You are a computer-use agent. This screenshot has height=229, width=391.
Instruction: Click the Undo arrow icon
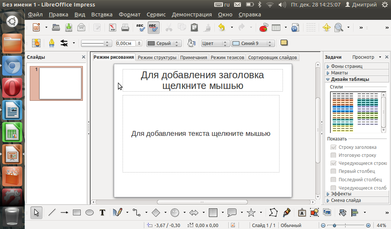[222, 27]
